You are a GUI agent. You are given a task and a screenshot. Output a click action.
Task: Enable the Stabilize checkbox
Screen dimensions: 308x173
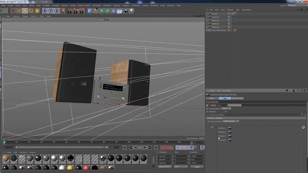(x=226, y=111)
